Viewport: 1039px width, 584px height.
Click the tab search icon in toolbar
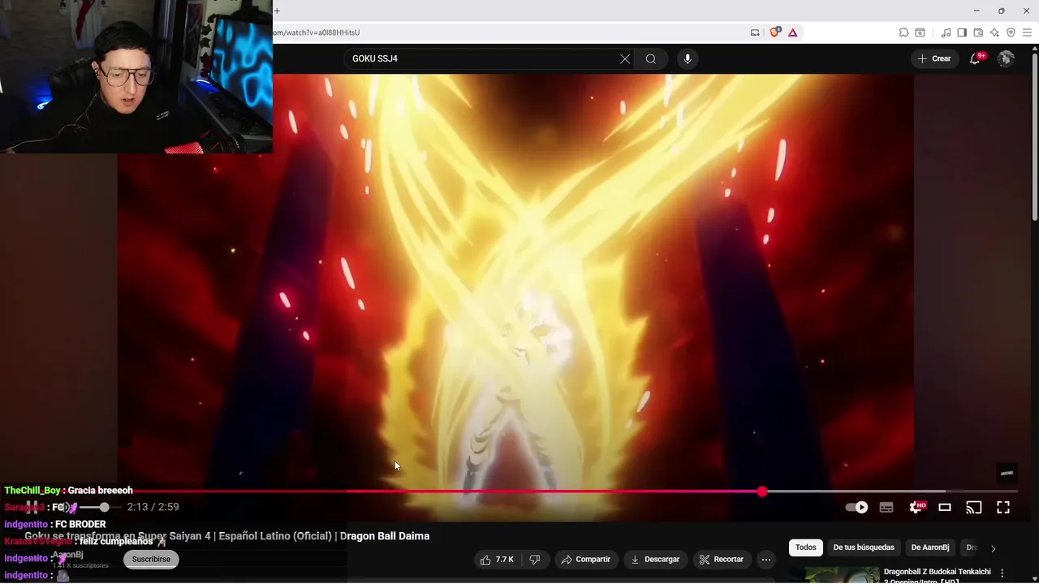pos(920,32)
